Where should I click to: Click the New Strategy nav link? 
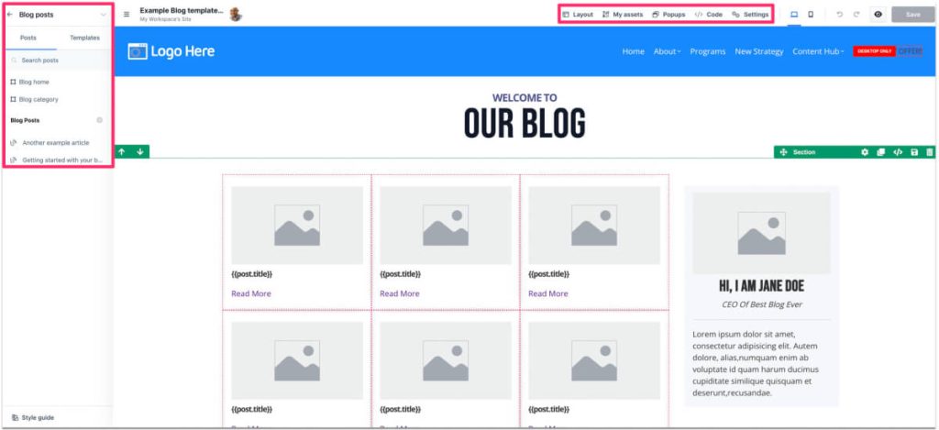758,51
